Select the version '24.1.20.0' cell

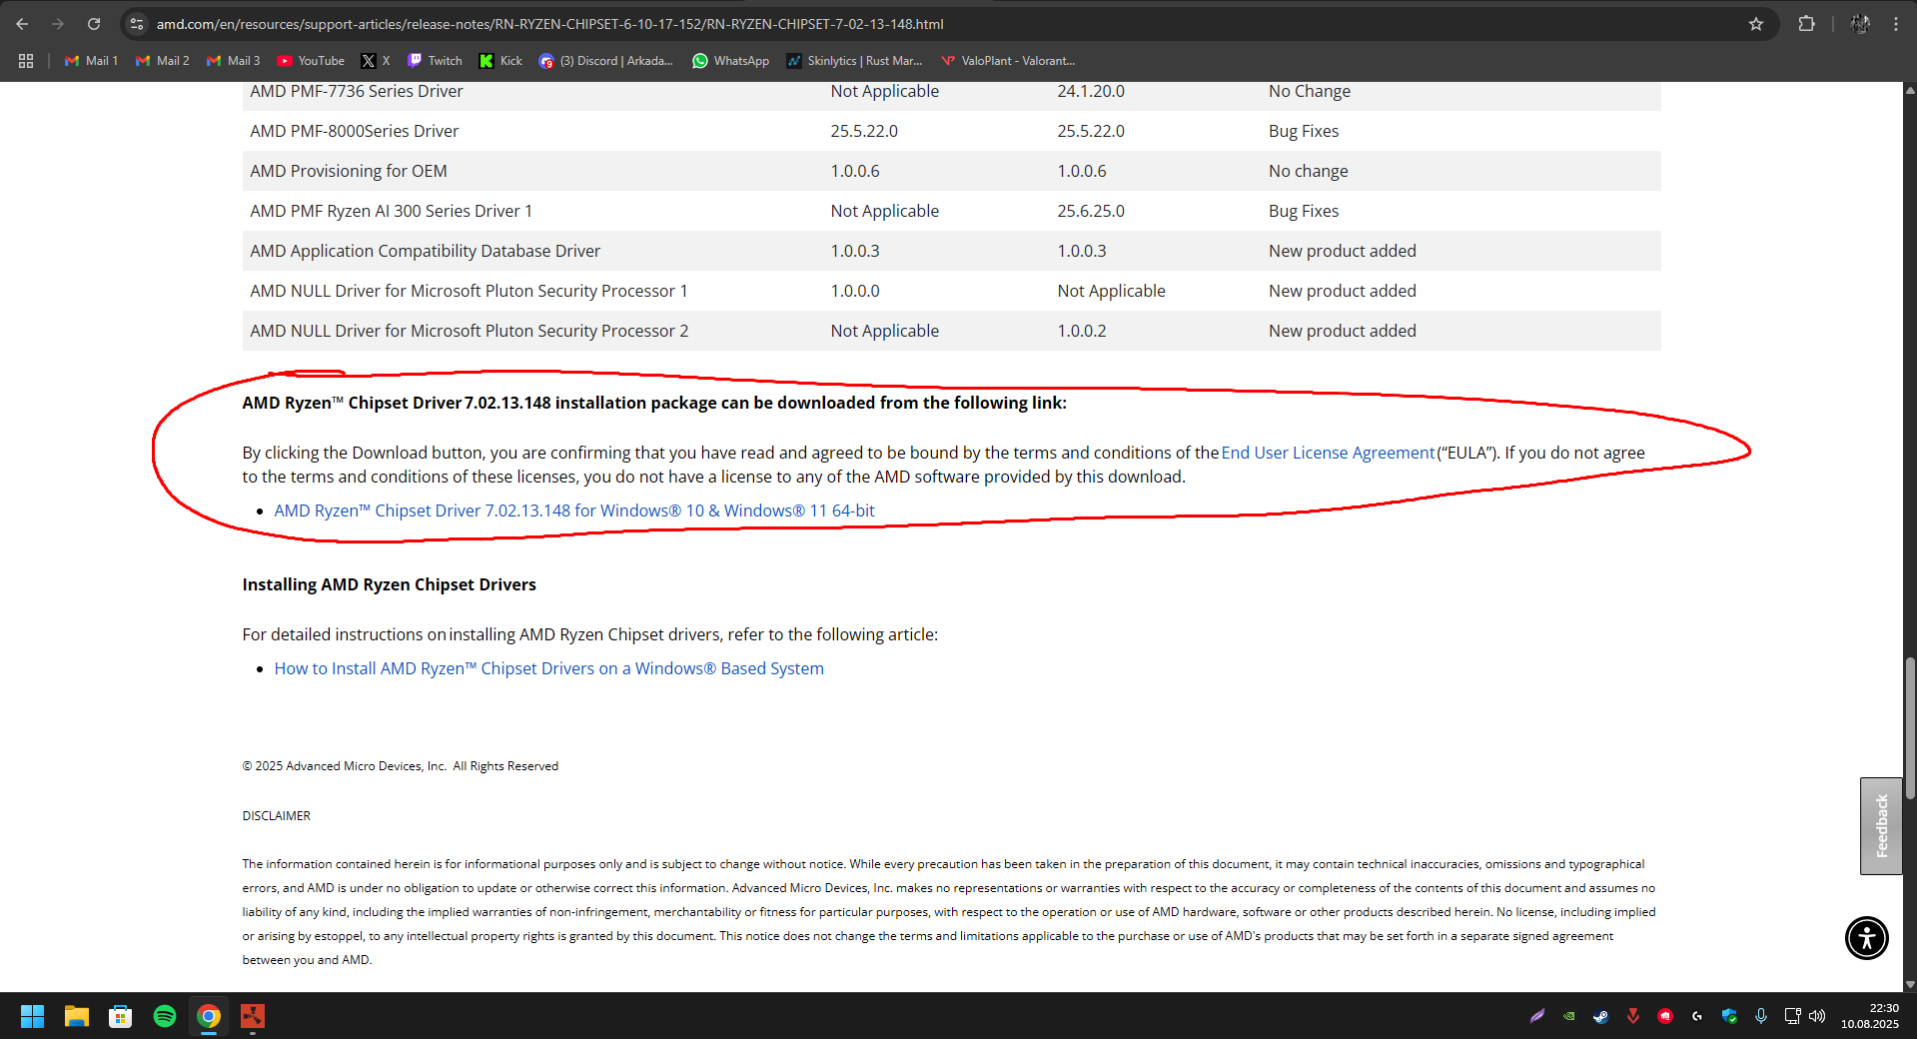click(x=1091, y=91)
